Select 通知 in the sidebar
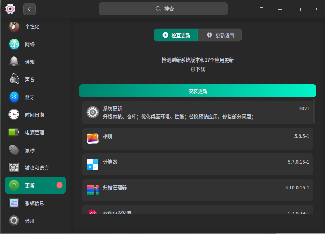The width and height of the screenshot is (325, 234). 35,61
